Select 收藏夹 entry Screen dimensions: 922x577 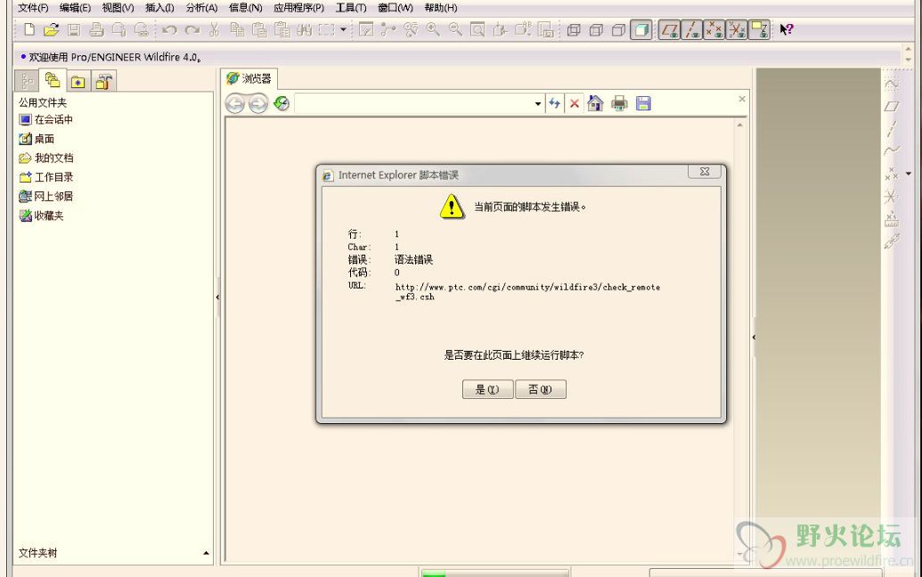point(41,215)
